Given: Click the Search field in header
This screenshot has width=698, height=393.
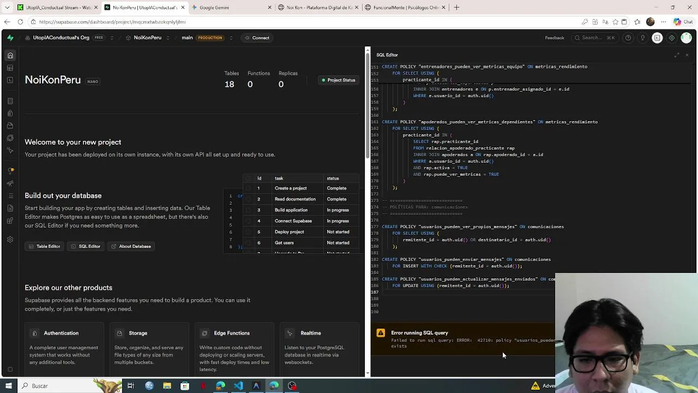Looking at the screenshot, I should (594, 38).
